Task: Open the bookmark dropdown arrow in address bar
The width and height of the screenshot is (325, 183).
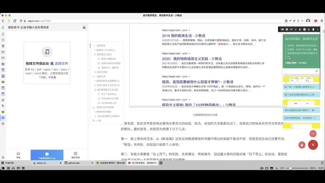Action: [x=302, y=21]
